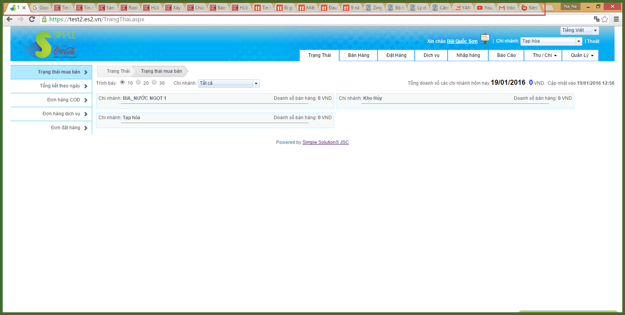
Task: Click the Simple Solutions logo
Action: coord(49,44)
